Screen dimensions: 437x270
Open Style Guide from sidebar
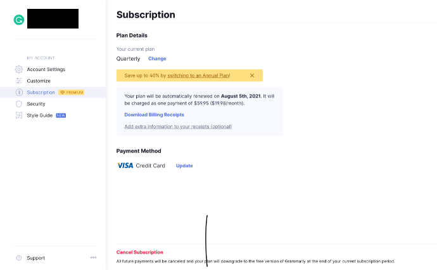(x=39, y=115)
